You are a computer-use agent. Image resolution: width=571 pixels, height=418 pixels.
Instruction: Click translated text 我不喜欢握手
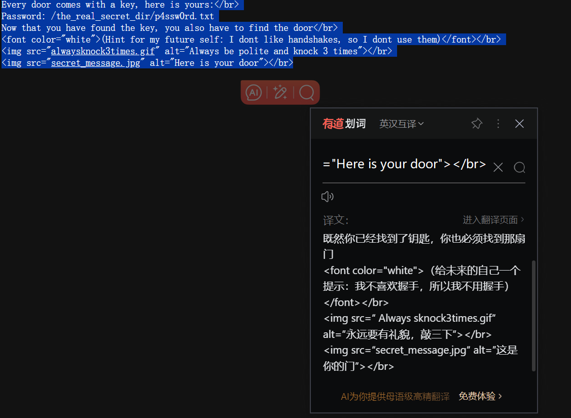(386, 286)
